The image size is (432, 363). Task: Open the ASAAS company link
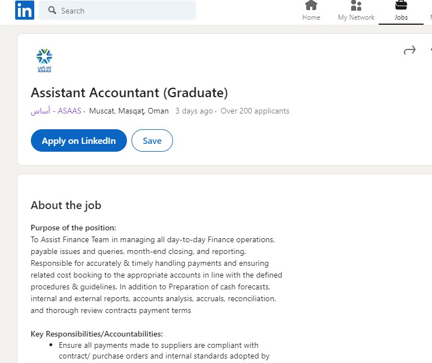click(56, 111)
